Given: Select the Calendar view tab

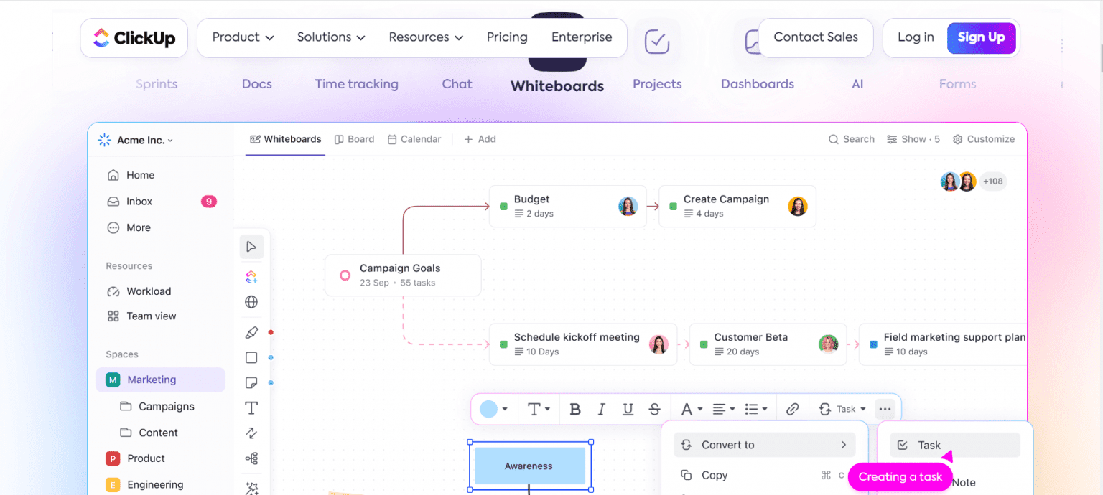Looking at the screenshot, I should click(414, 139).
